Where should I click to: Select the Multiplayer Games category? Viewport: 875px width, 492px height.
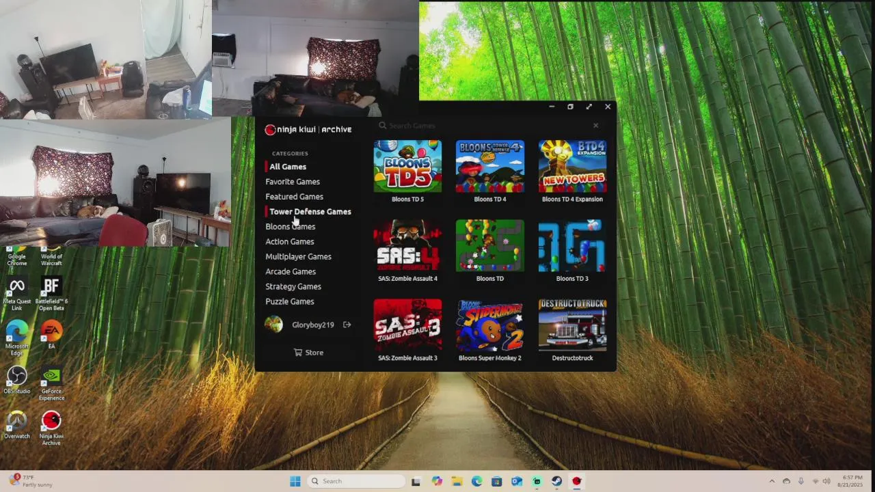[x=298, y=257]
